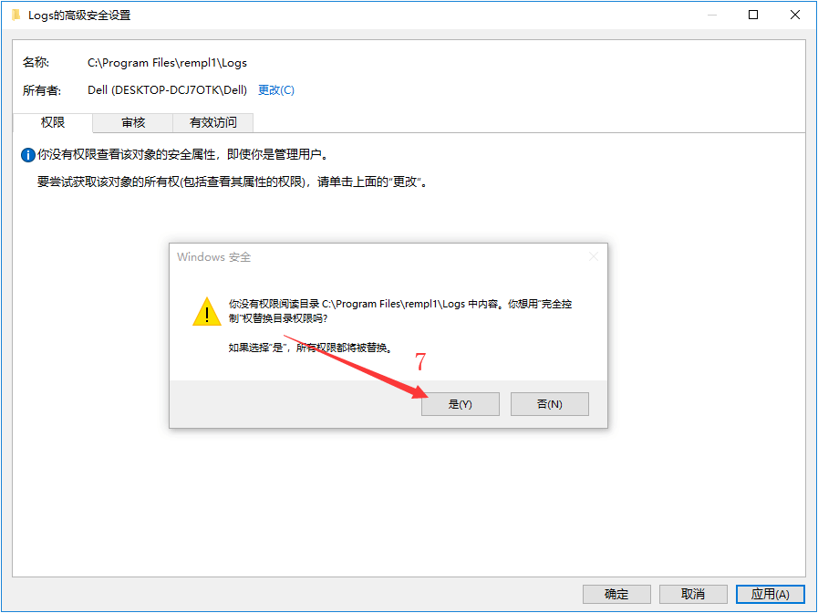The height and width of the screenshot is (613, 818).
Task: Click the 是(Y) button in dialog
Action: point(461,404)
